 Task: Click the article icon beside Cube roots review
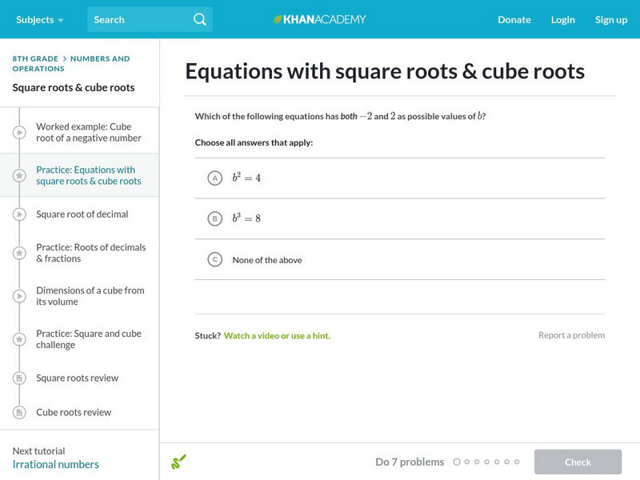pos(19,412)
